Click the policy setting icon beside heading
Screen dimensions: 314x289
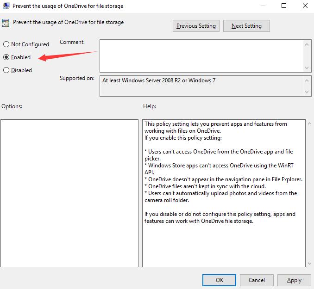click(6, 23)
